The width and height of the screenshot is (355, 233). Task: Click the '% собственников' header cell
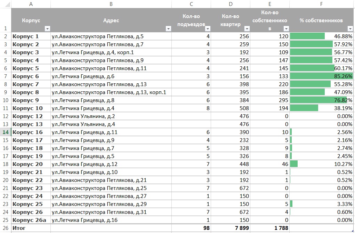coord(321,20)
